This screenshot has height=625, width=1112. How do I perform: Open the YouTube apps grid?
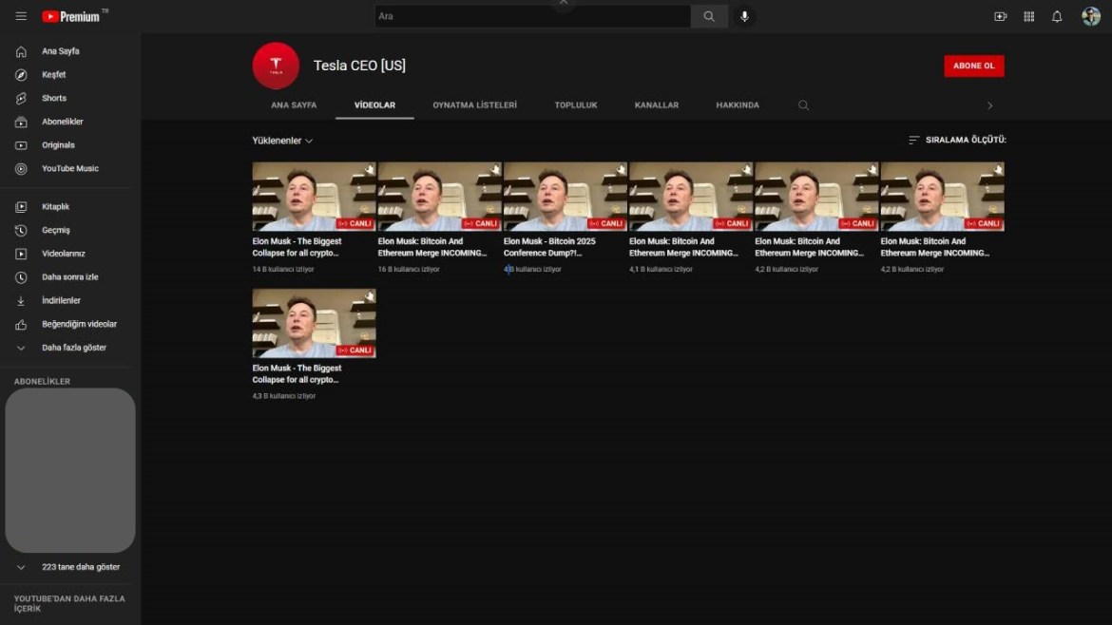tap(1028, 16)
